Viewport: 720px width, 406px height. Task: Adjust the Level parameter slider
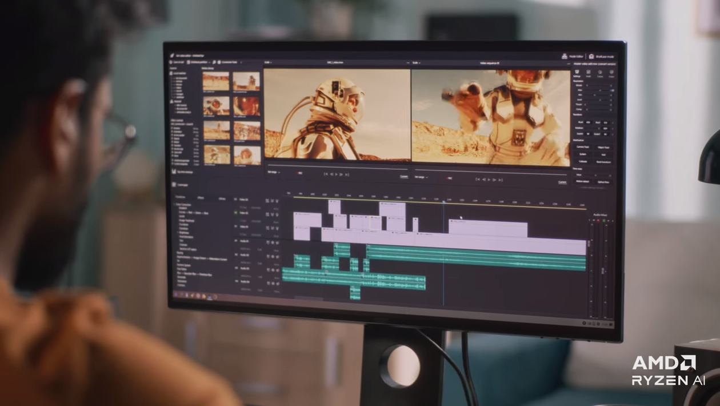tap(598, 100)
